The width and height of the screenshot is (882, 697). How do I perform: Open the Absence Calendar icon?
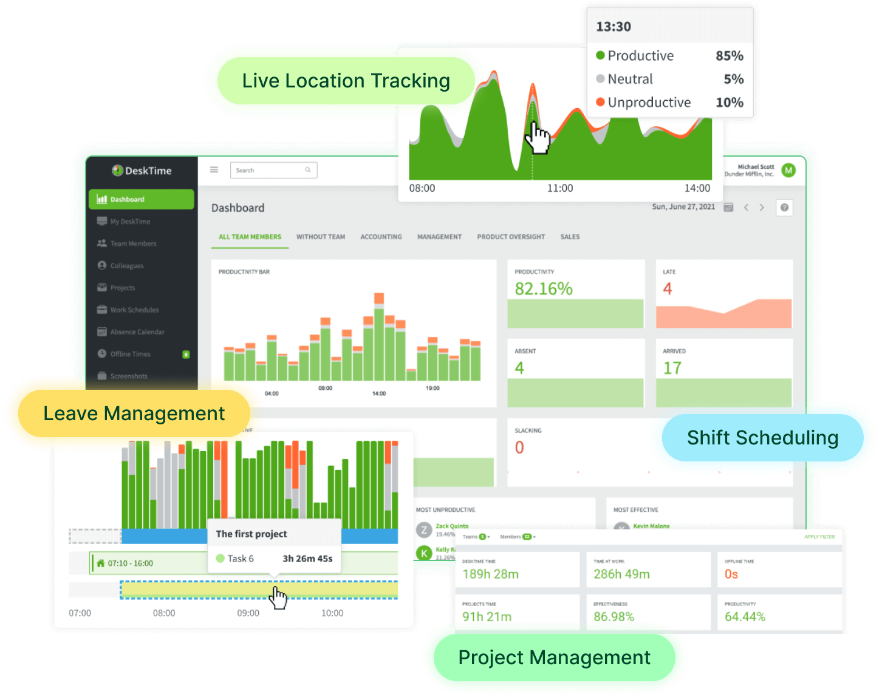pyautogui.click(x=102, y=331)
